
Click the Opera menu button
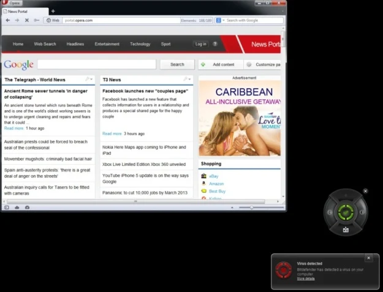click(11, 3)
